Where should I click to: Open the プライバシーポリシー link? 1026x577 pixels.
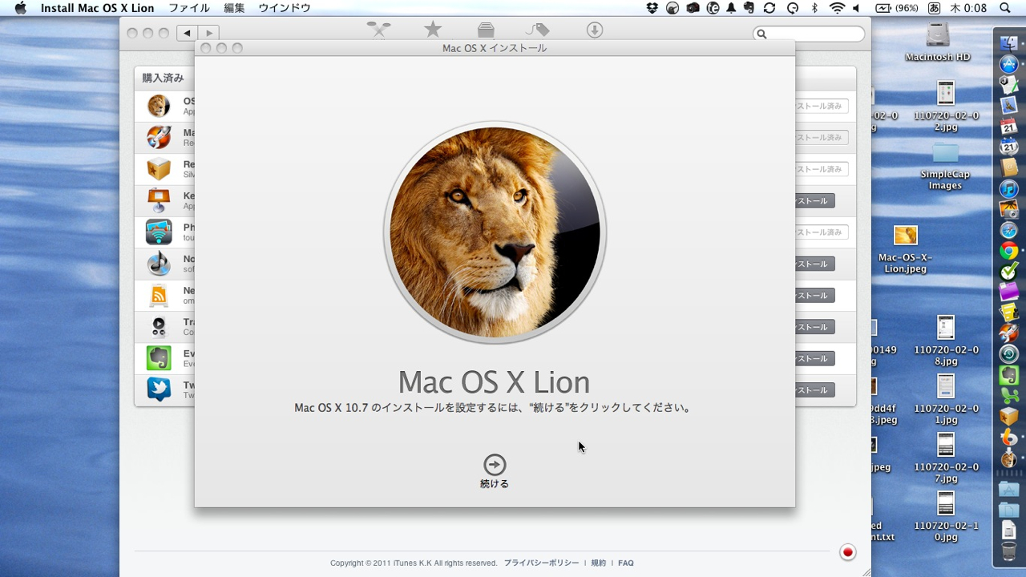(541, 563)
